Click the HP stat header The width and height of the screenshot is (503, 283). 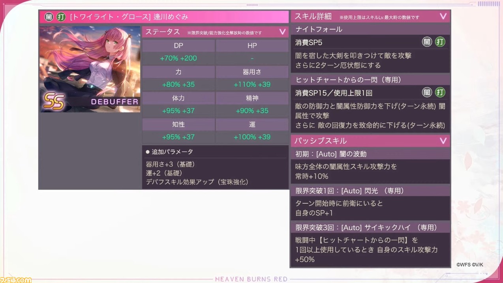(x=252, y=45)
